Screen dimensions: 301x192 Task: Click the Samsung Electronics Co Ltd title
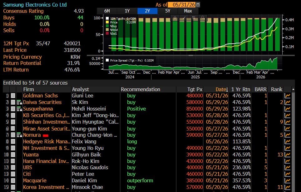pos(35,5)
